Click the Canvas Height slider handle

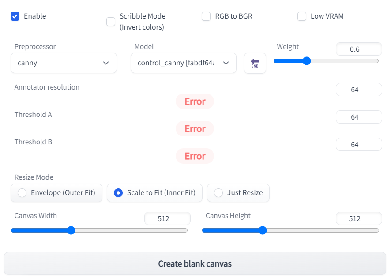coord(263,230)
